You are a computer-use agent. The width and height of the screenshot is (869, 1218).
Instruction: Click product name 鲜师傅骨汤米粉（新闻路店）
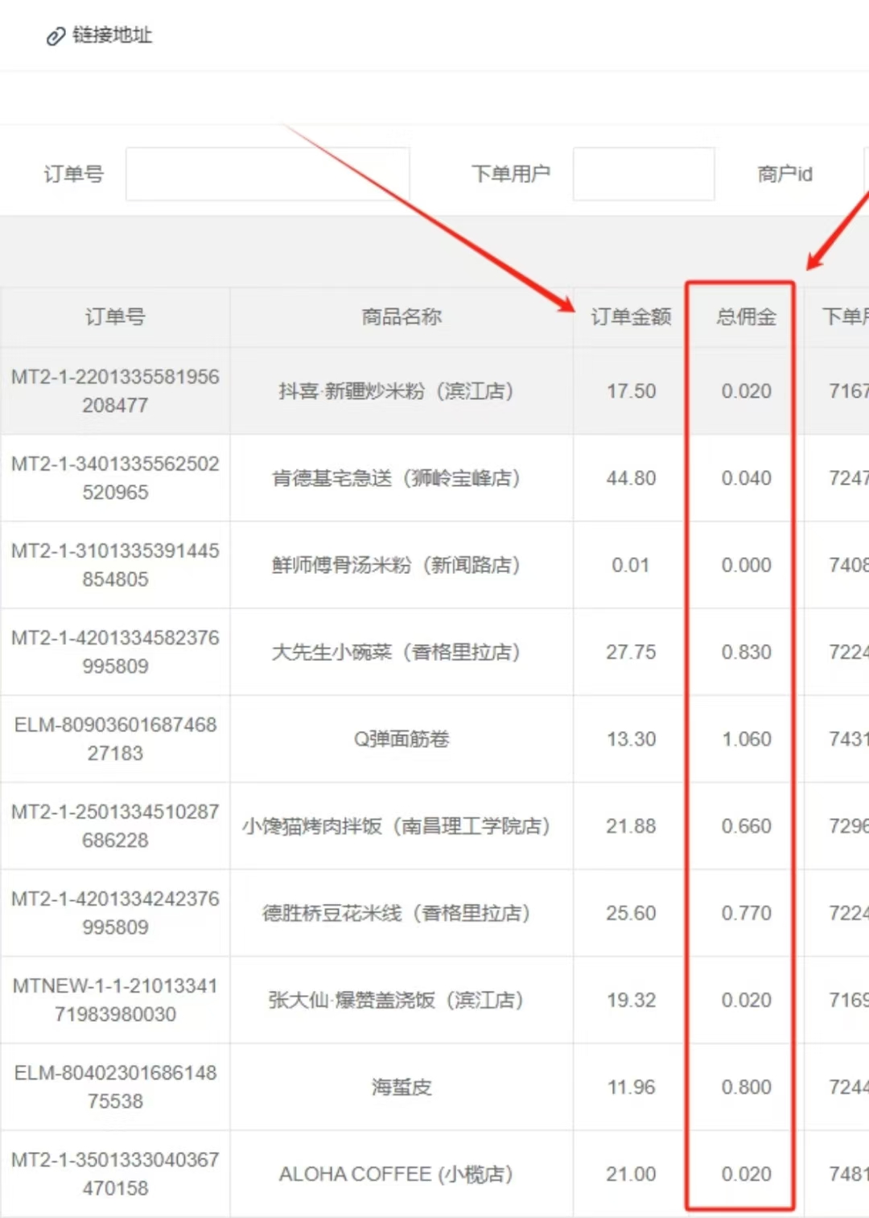pos(396,565)
